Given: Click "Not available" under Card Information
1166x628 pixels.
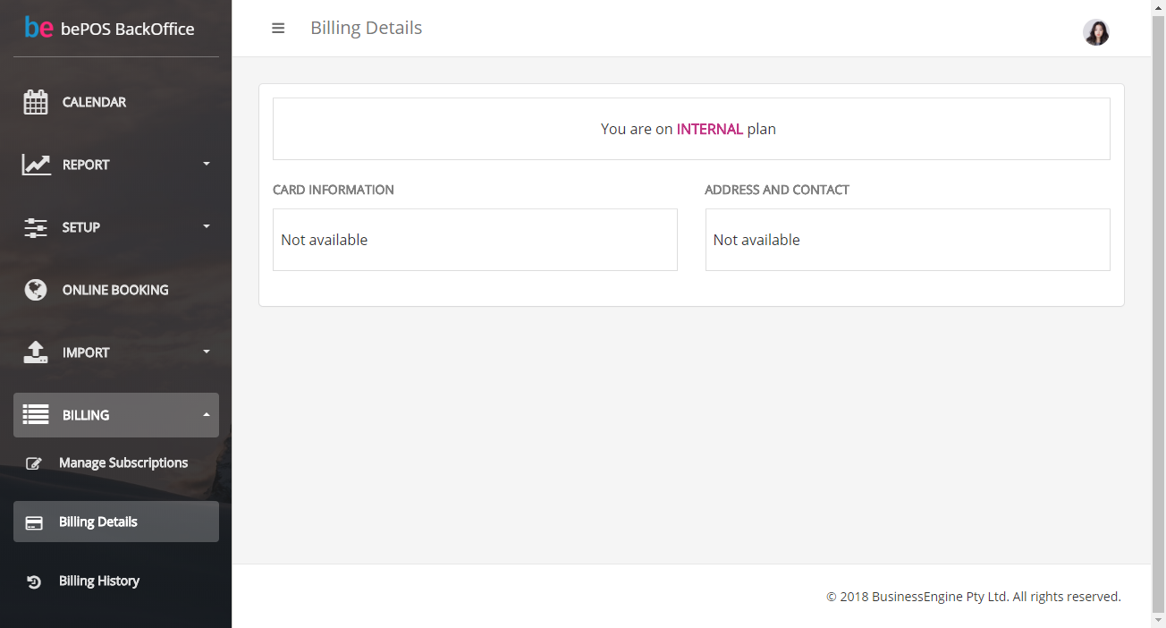Looking at the screenshot, I should (x=325, y=240).
